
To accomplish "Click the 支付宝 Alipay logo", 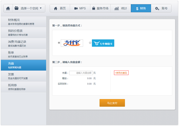I will point(72,43).
